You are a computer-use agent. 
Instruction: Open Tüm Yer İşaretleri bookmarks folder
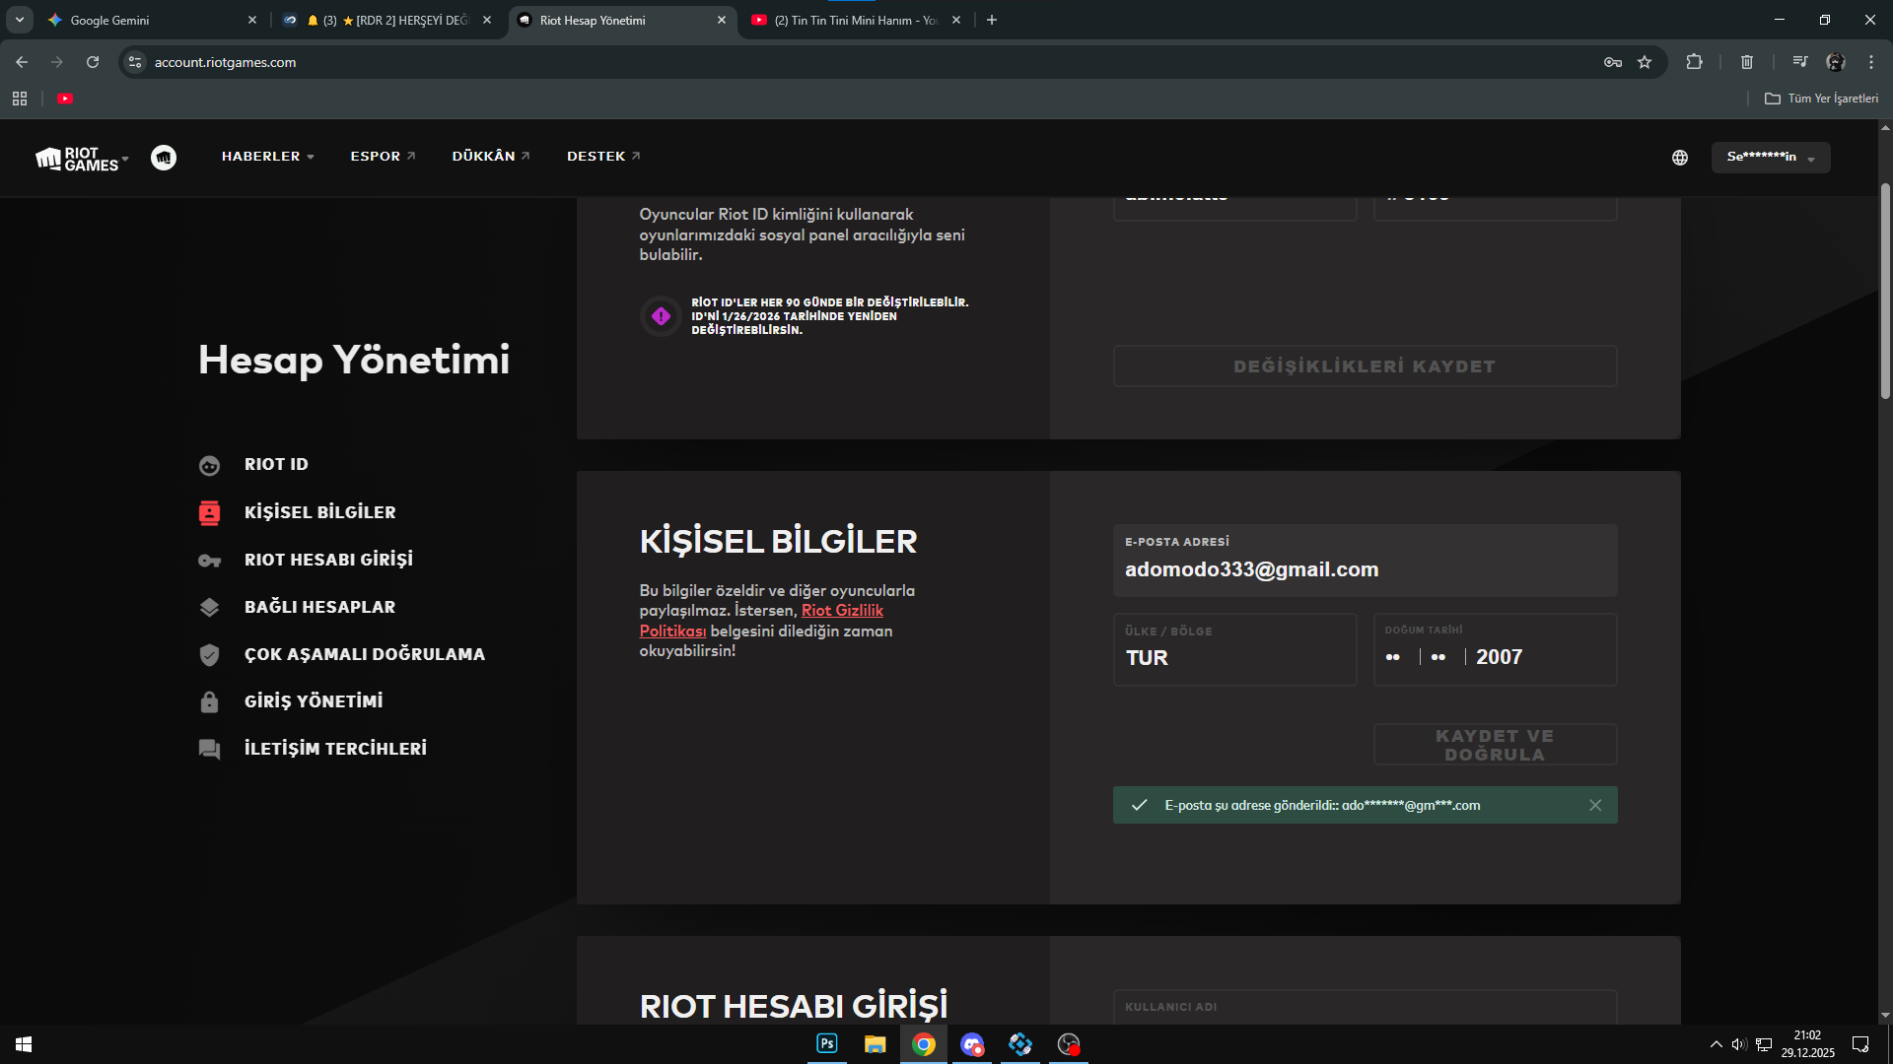(x=1822, y=99)
